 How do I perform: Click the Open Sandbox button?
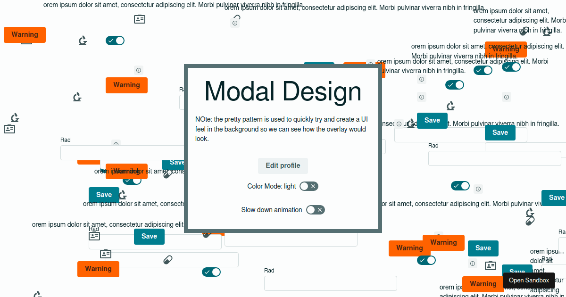[x=529, y=280]
